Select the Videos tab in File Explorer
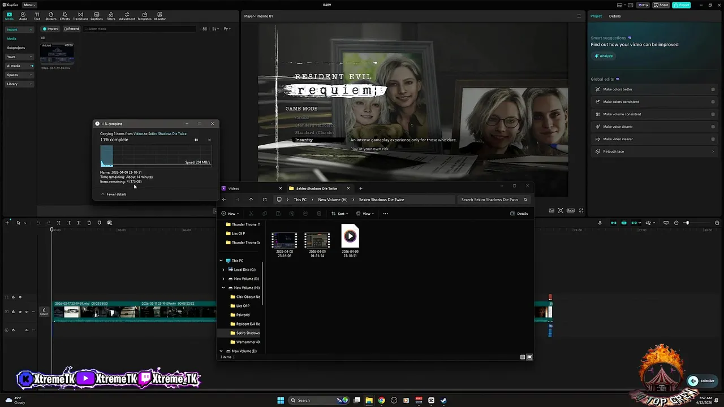 251,188
